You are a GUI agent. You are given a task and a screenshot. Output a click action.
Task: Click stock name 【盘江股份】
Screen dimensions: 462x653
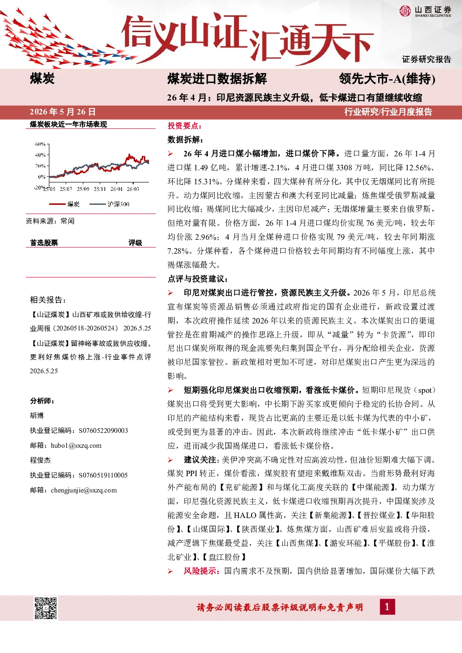click(x=224, y=557)
